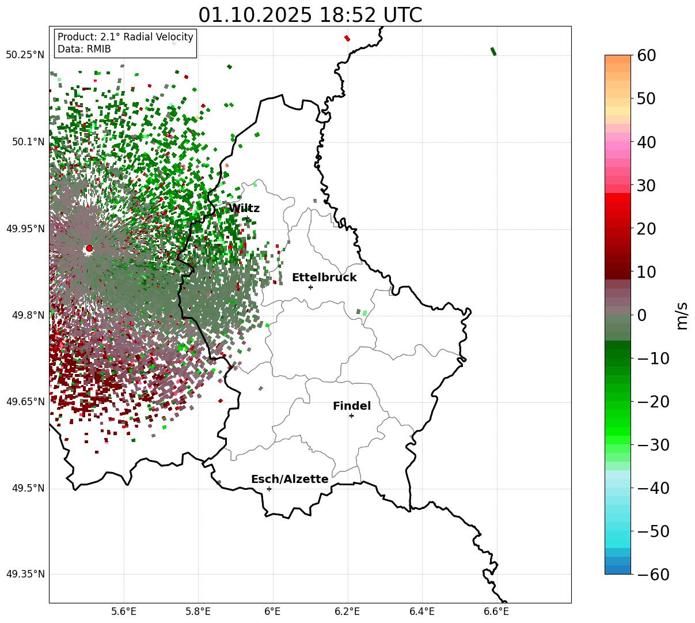This screenshot has width=695, height=623.
Task: Click the 5.8°E longitude tick label
Action: click(198, 611)
